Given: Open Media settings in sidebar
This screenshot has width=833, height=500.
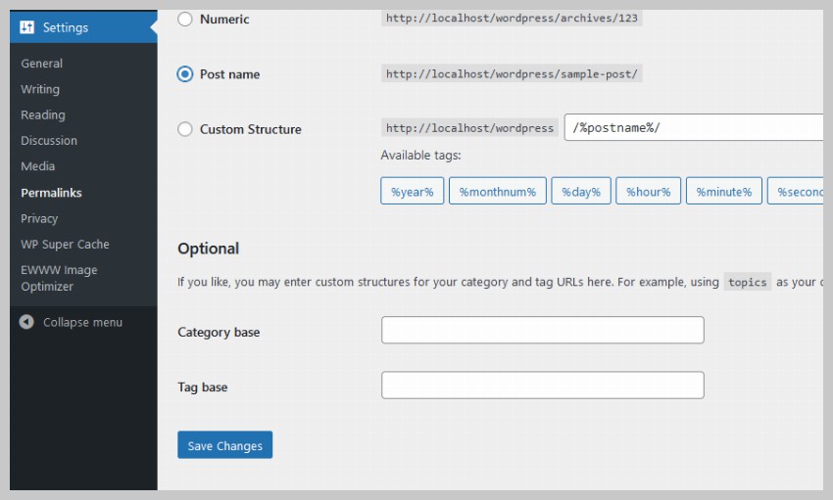Looking at the screenshot, I should pyautogui.click(x=38, y=166).
